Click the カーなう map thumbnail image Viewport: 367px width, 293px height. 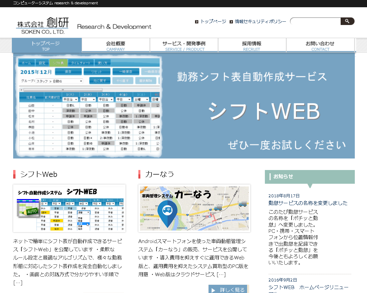194,208
